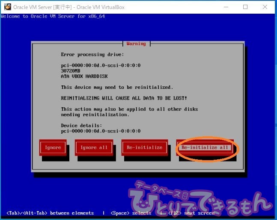The image size is (277, 220).
Task: Choose the Ignore all button
Action: pyautogui.click(x=94, y=147)
